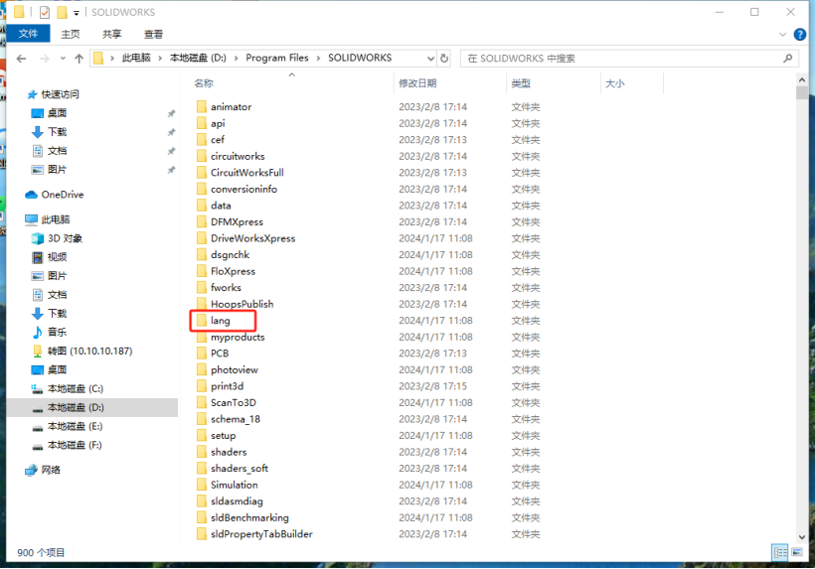Select the setup folder name
This screenshot has height=569, width=815.
click(x=223, y=436)
